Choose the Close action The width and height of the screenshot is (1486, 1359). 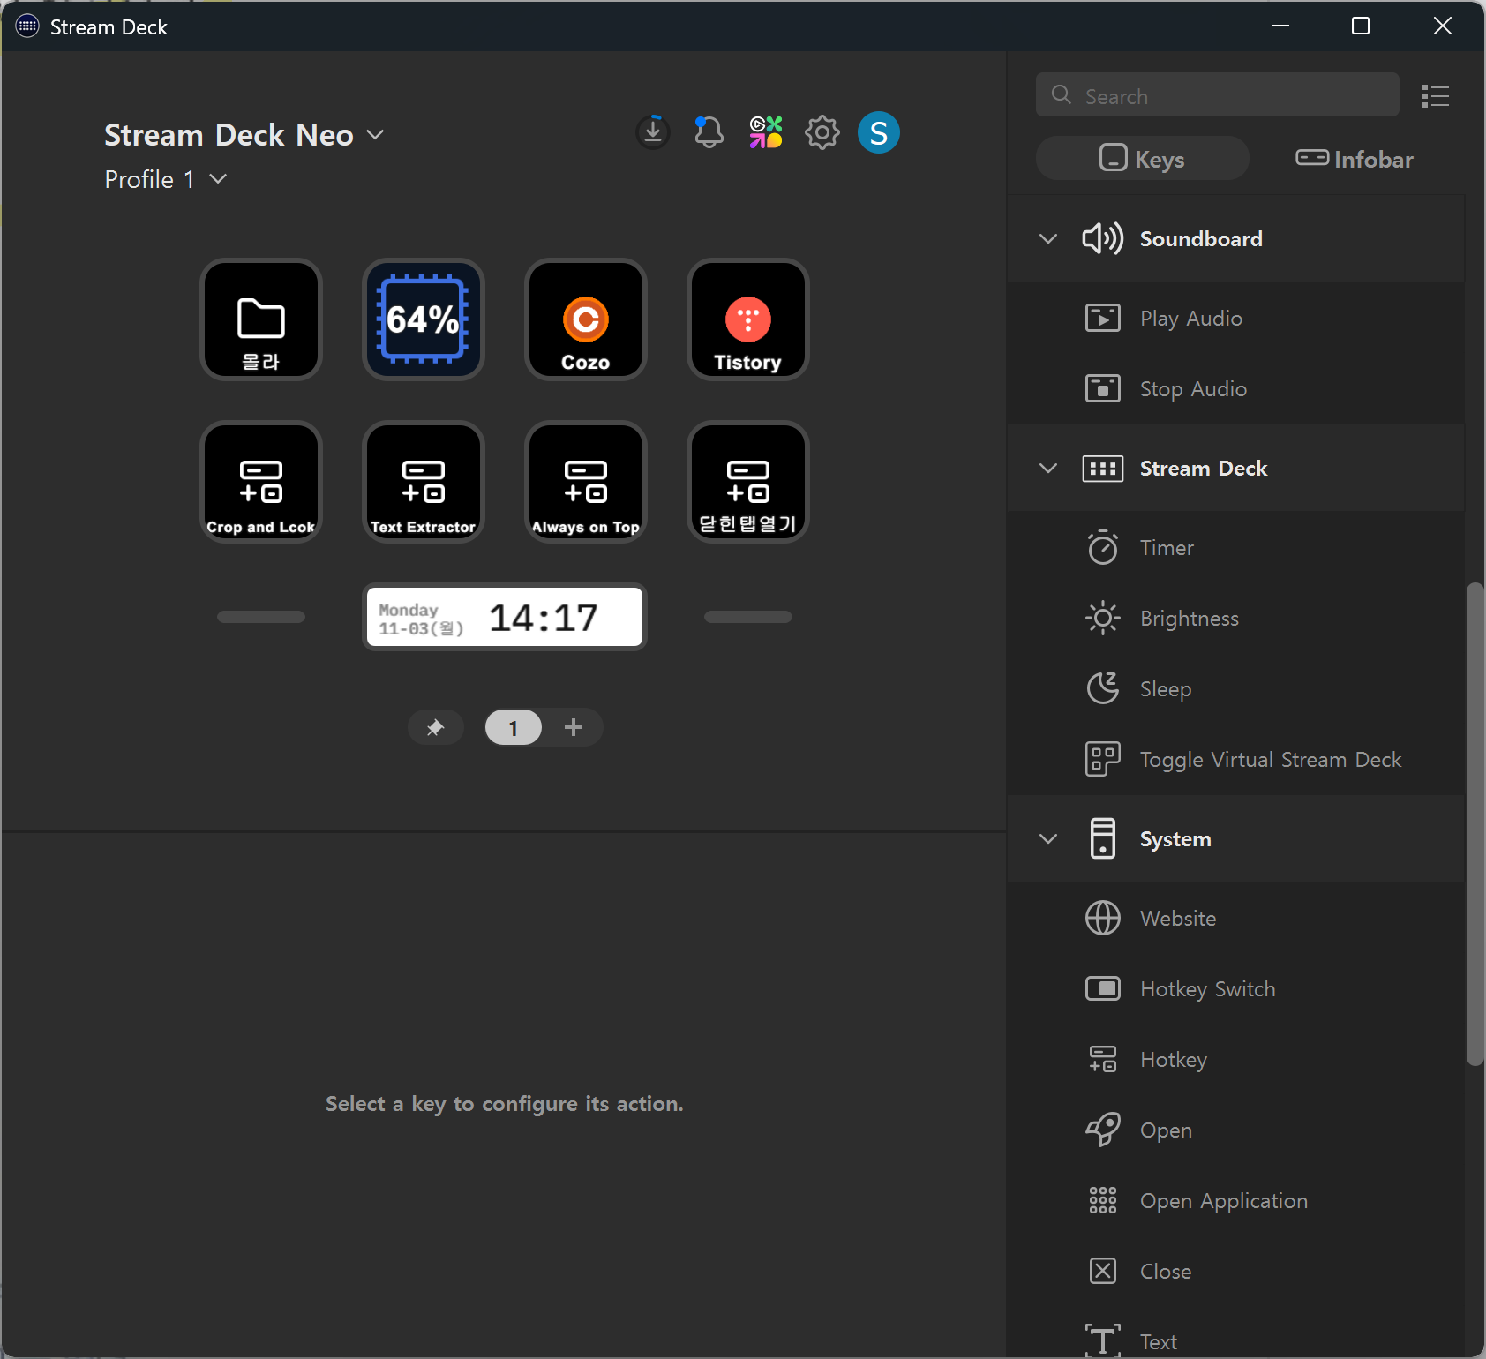[x=1235, y=1272]
